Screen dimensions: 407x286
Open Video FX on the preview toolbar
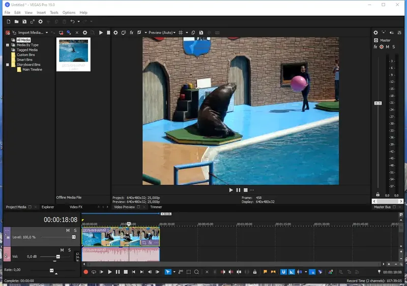(x=131, y=33)
